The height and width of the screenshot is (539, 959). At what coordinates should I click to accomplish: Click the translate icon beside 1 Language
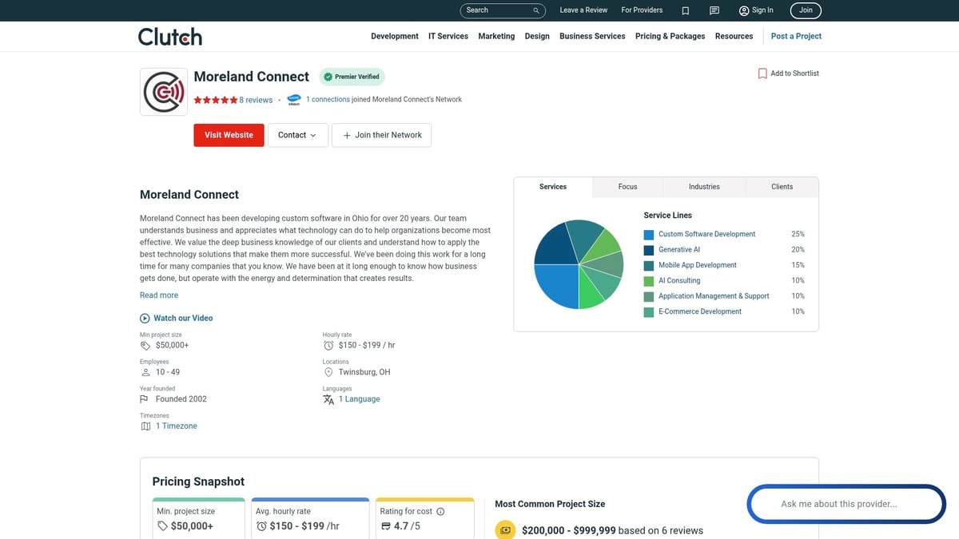click(x=328, y=399)
